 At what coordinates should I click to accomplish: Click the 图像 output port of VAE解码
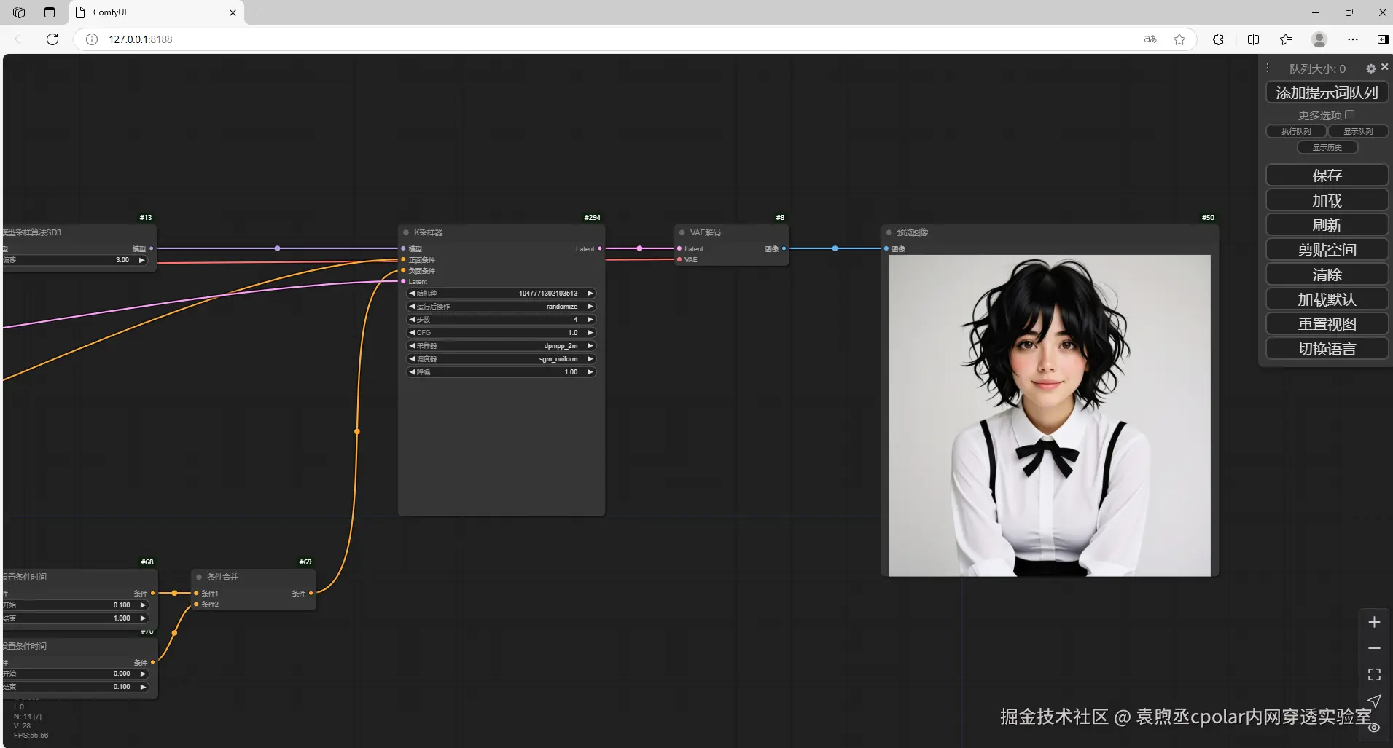coord(784,248)
